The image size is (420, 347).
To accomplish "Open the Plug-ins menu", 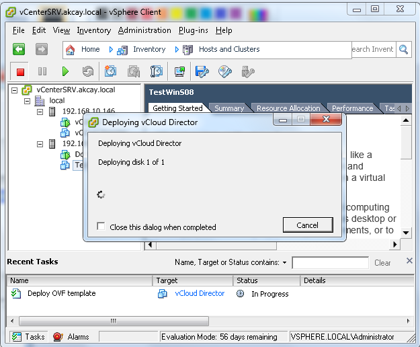I will pos(193,30).
